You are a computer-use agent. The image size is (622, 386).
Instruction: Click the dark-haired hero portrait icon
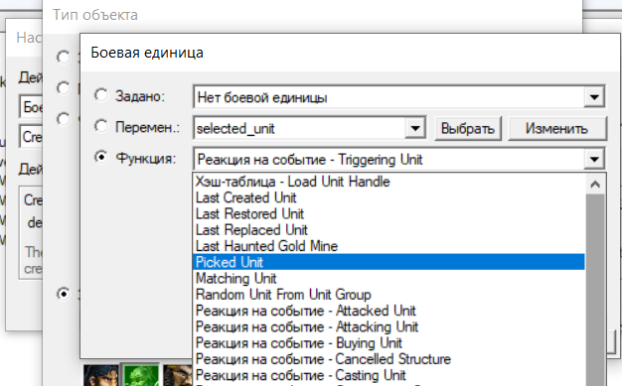[x=100, y=375]
